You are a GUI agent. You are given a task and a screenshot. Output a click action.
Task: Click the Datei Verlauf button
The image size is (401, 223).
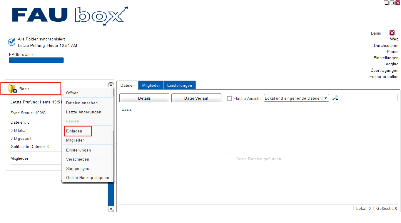196,98
